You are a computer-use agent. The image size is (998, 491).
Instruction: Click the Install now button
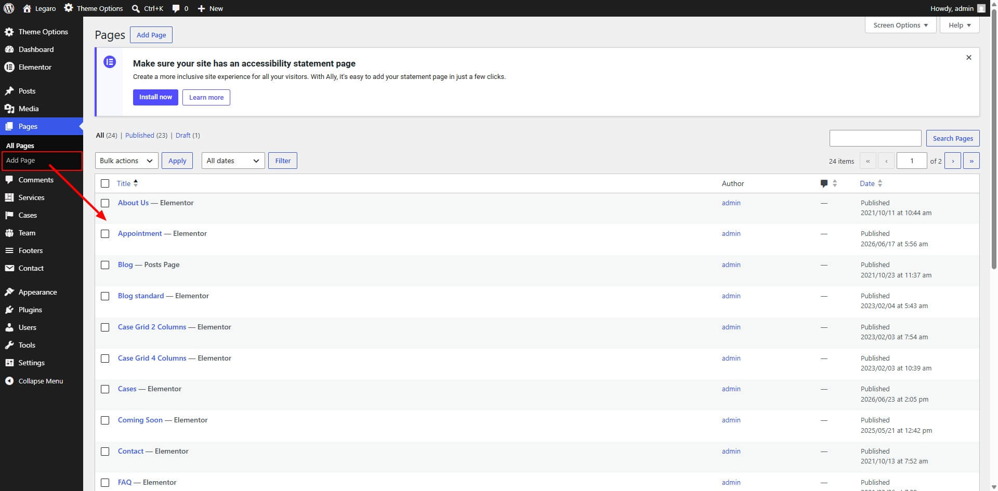point(155,97)
